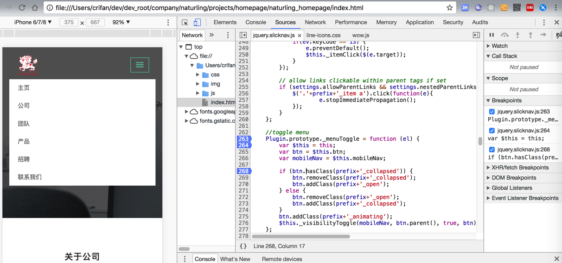Bookmark this page with the star icon
Screen dimensions: 562x263
click(449, 7)
